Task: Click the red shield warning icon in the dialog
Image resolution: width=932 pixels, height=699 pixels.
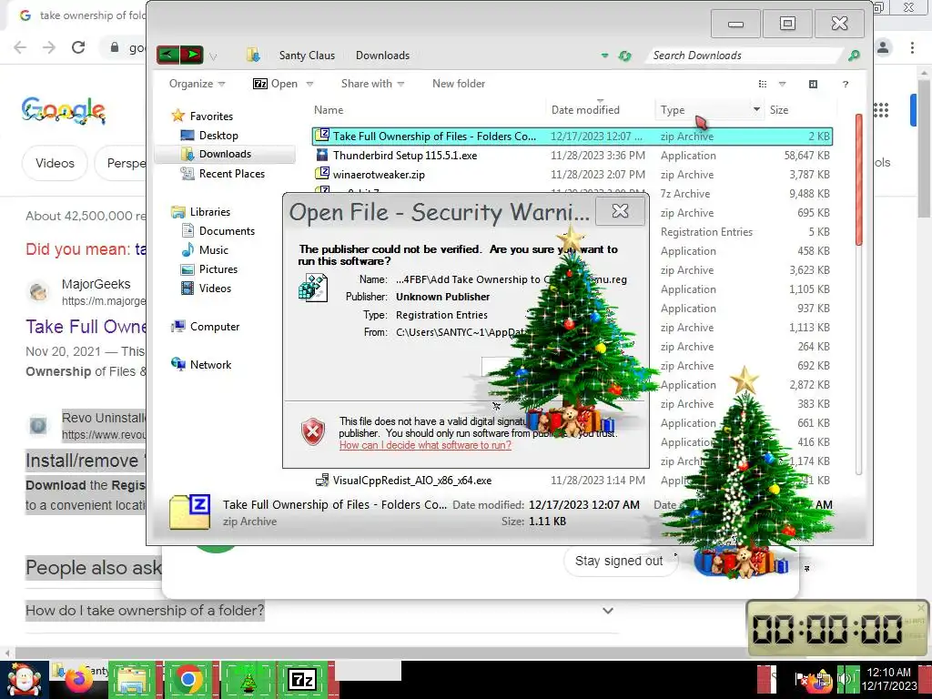Action: point(313,431)
